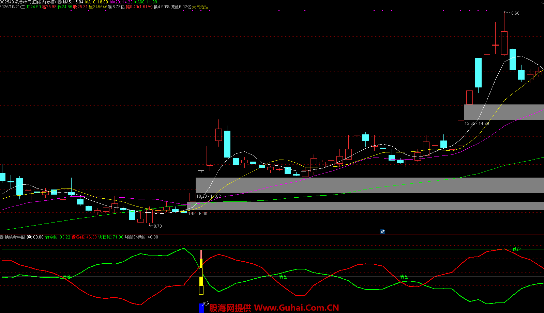544x313 pixels.
Task: Click the gray 13.65 - 14.38 gap zone
Action: pyautogui.click(x=504, y=112)
